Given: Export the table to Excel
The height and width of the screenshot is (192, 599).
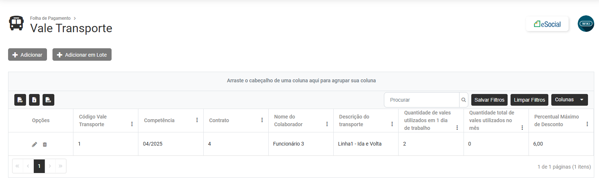Looking at the screenshot, I should [34, 100].
